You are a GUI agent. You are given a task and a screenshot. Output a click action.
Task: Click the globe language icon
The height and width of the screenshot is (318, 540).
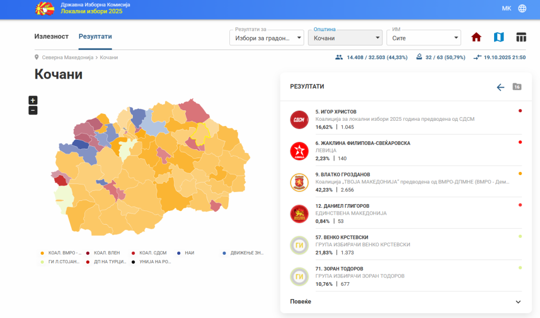(522, 8)
